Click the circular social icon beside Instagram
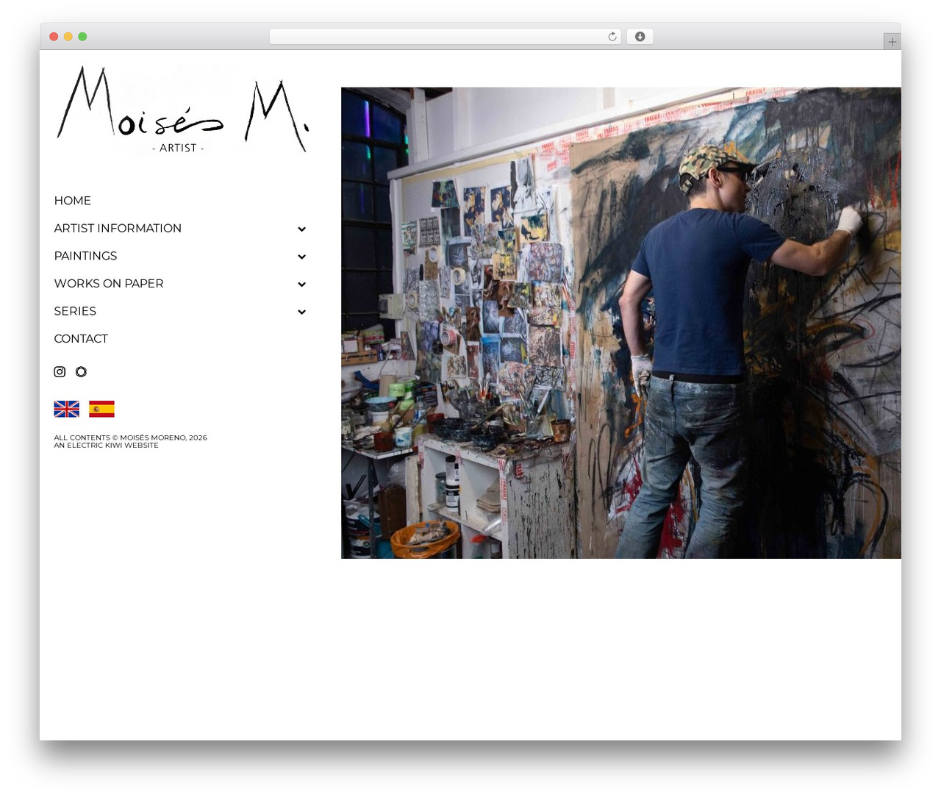The width and height of the screenshot is (941, 797). [82, 372]
